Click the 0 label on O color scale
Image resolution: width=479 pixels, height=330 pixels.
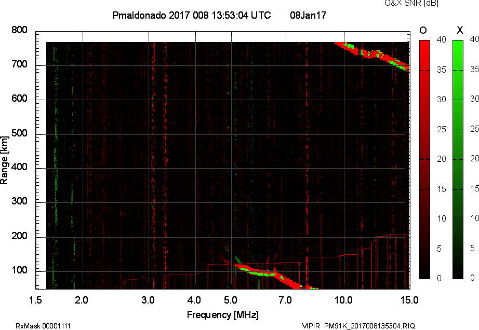[x=440, y=278]
